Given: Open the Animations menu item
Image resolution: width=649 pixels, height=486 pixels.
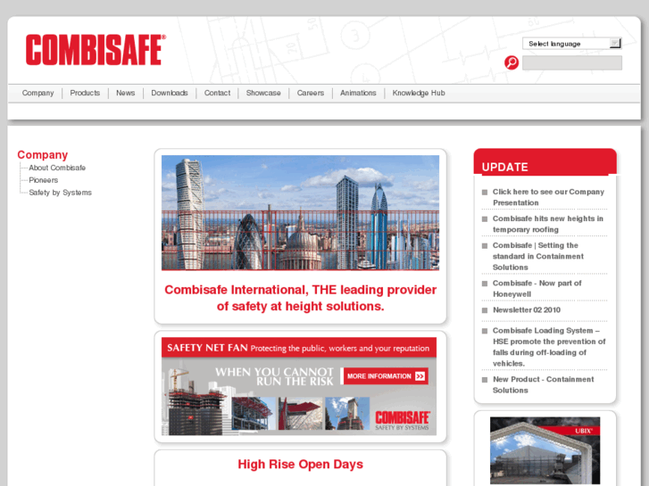Looking at the screenshot, I should coord(358,93).
